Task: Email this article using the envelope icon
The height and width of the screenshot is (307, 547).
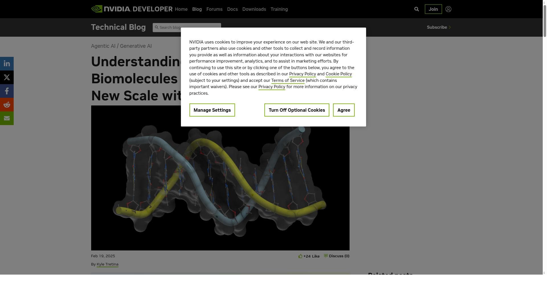Action: (x=7, y=118)
